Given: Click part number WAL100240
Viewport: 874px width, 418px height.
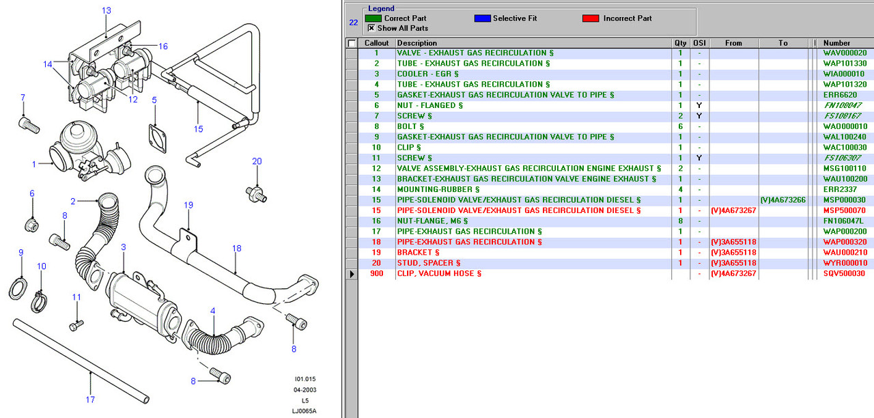Looking at the screenshot, I should click(x=845, y=137).
